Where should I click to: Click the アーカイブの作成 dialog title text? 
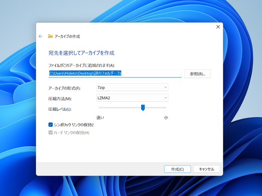click(67, 36)
